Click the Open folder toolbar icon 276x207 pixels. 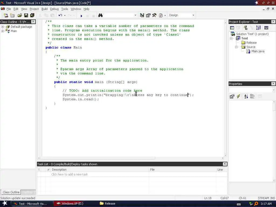[x=20, y=15]
